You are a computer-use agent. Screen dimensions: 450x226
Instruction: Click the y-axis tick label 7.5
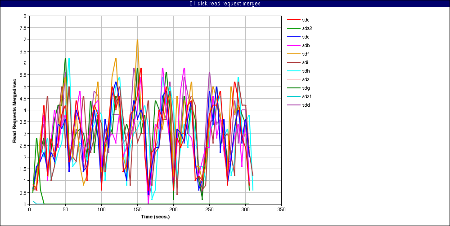pos(23,28)
